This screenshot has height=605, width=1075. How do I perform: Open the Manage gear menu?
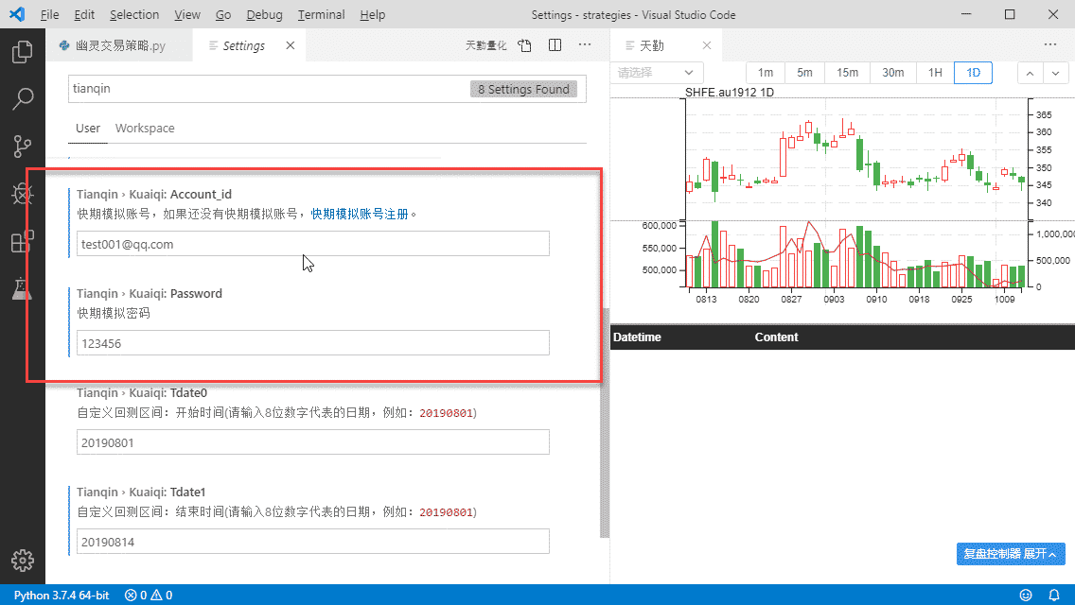click(22, 561)
